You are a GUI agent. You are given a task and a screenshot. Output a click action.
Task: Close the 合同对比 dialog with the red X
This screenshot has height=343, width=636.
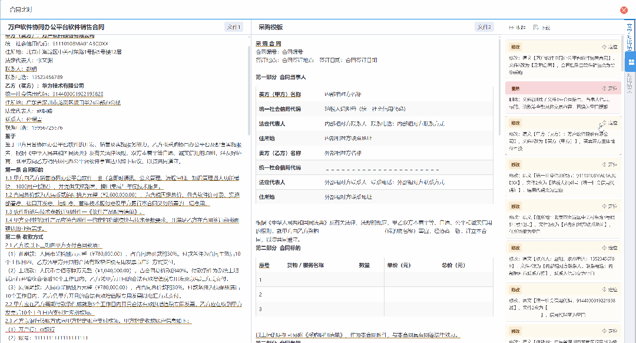pos(624,10)
